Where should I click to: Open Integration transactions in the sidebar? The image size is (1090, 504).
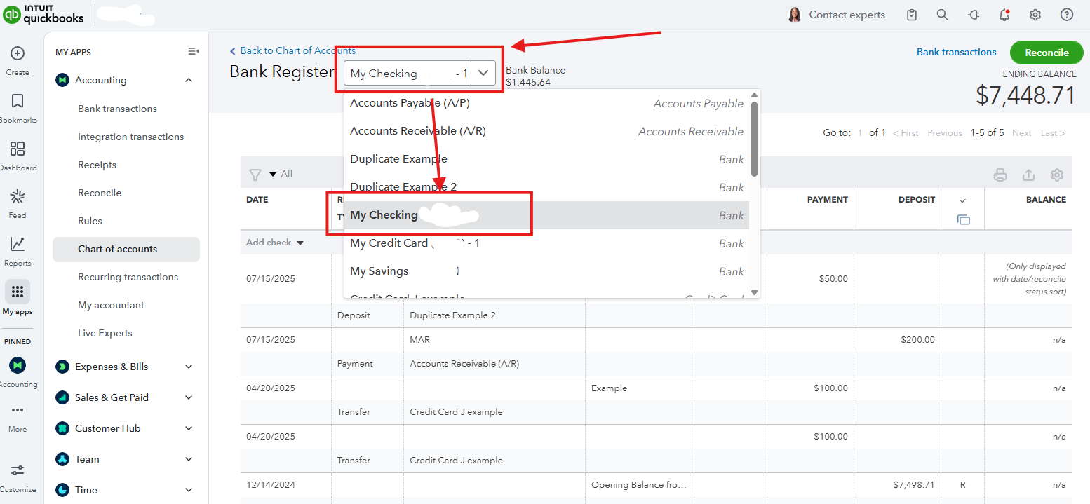pos(130,137)
